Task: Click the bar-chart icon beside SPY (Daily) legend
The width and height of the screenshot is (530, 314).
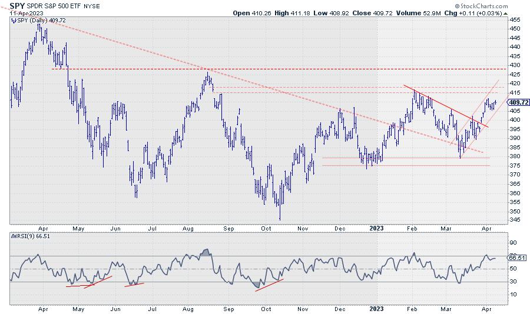Action: coord(14,20)
